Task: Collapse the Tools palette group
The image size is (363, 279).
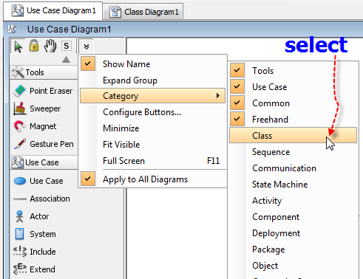Action: tap(44, 72)
